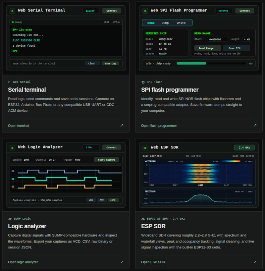This screenshot has width=265, height=271.
Task: Click the Start address field 0x000000
Action: click(x=217, y=39)
